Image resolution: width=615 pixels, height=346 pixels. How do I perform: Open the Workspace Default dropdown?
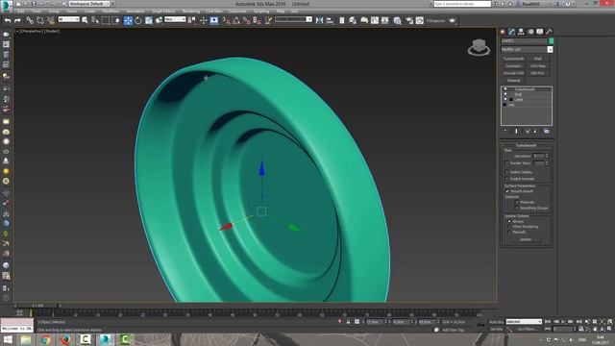coord(88,4)
